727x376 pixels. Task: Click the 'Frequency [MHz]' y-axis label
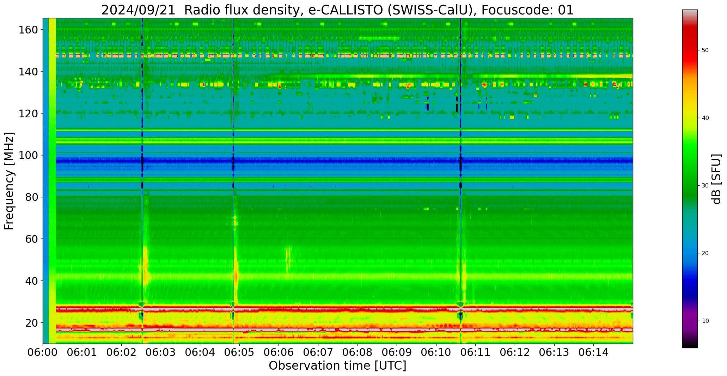click(9, 181)
